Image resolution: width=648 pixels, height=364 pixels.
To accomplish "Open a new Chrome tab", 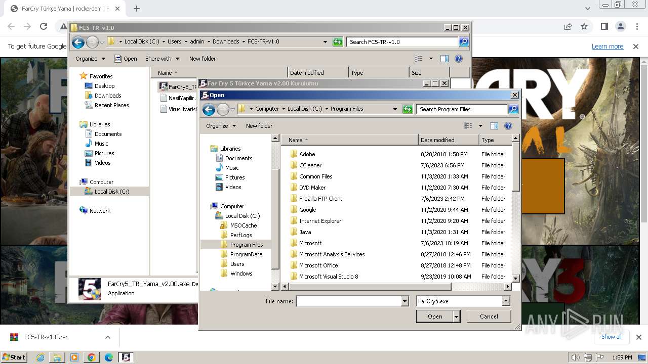I will pos(137,9).
